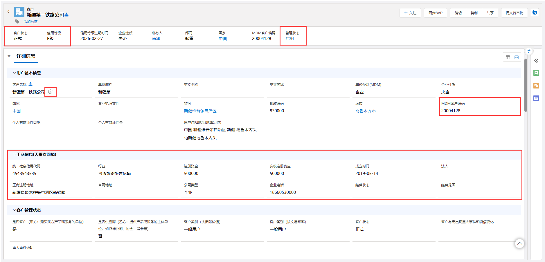545x262 pixels.
Task: Click the shield icon next to customer name
Action: point(50,92)
